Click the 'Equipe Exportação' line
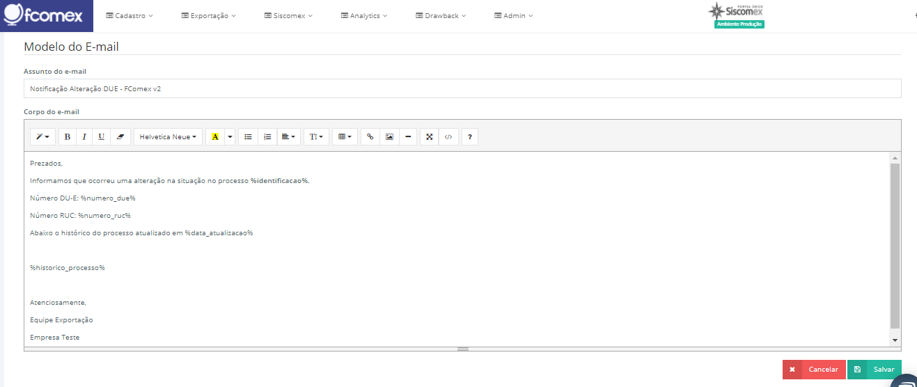The image size is (917, 387). click(x=61, y=320)
